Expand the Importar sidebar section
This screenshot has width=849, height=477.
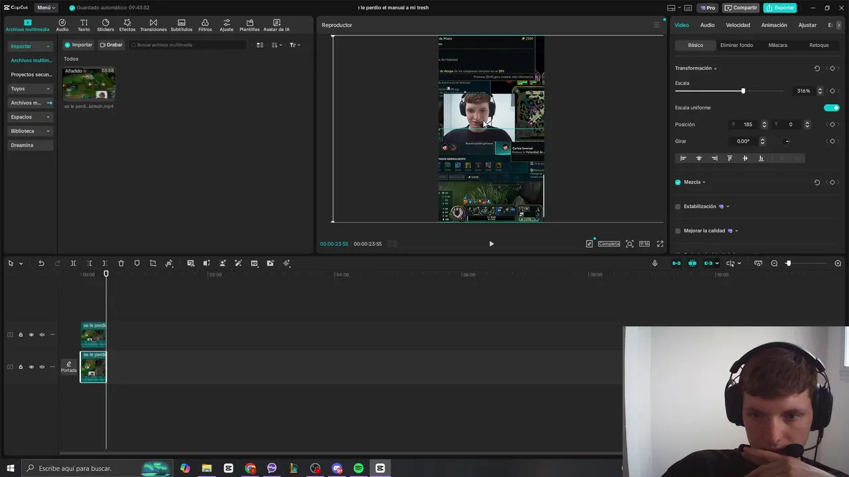30,46
